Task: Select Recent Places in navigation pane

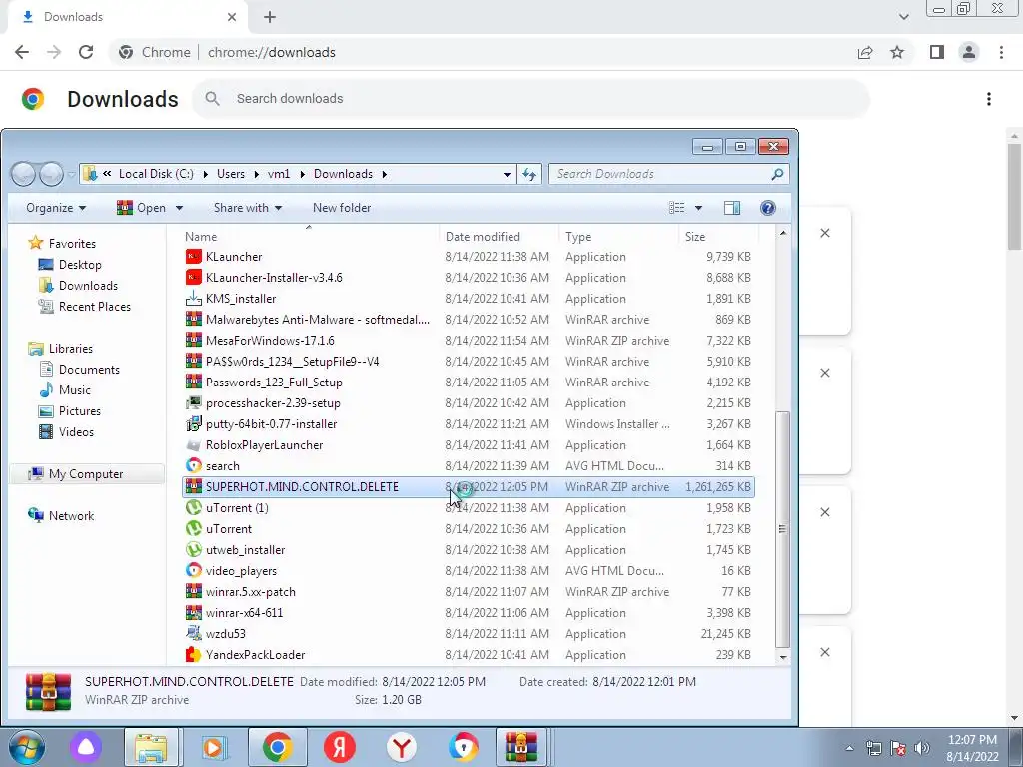Action: (x=95, y=307)
